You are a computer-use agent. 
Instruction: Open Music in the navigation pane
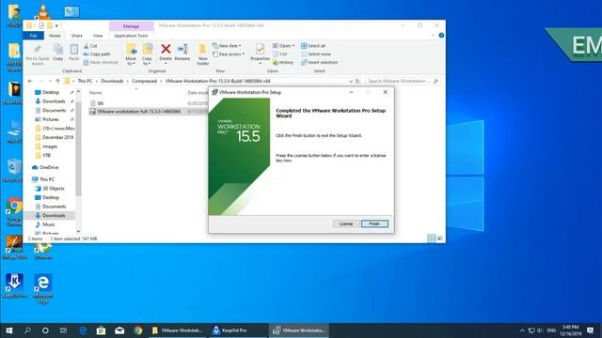point(48,224)
